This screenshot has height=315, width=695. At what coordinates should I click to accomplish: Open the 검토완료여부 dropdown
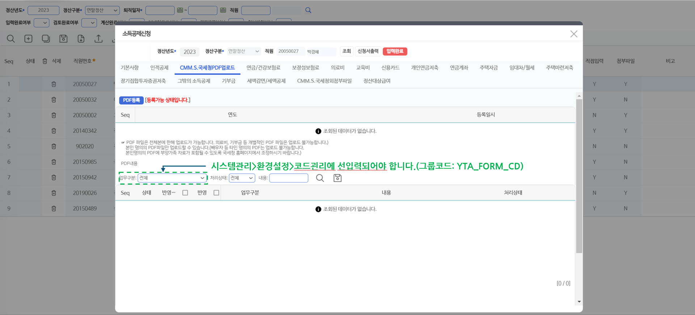[x=89, y=23]
